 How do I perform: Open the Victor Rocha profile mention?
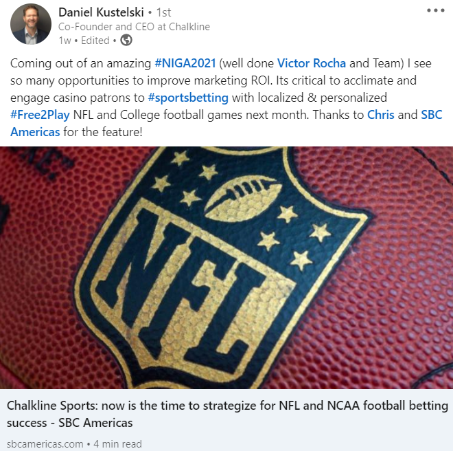pyautogui.click(x=312, y=63)
